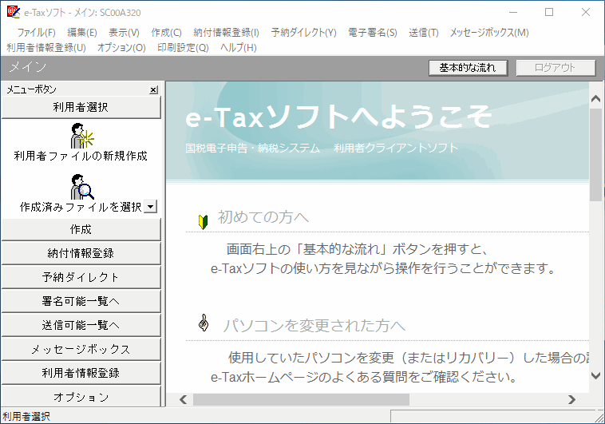Open the ヘルプ(H) menu
Screen dimensions: 605x424
[x=239, y=48]
